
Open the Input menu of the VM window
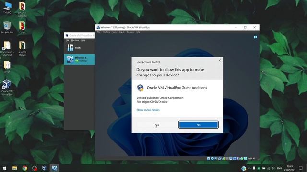122,32
